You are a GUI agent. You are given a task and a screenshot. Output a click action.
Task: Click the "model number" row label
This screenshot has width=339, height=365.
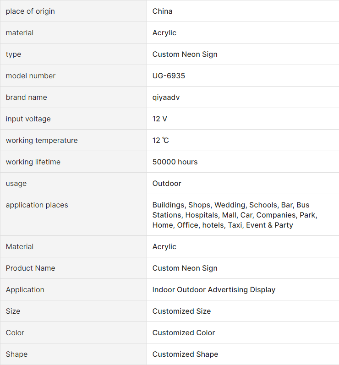pyautogui.click(x=31, y=76)
